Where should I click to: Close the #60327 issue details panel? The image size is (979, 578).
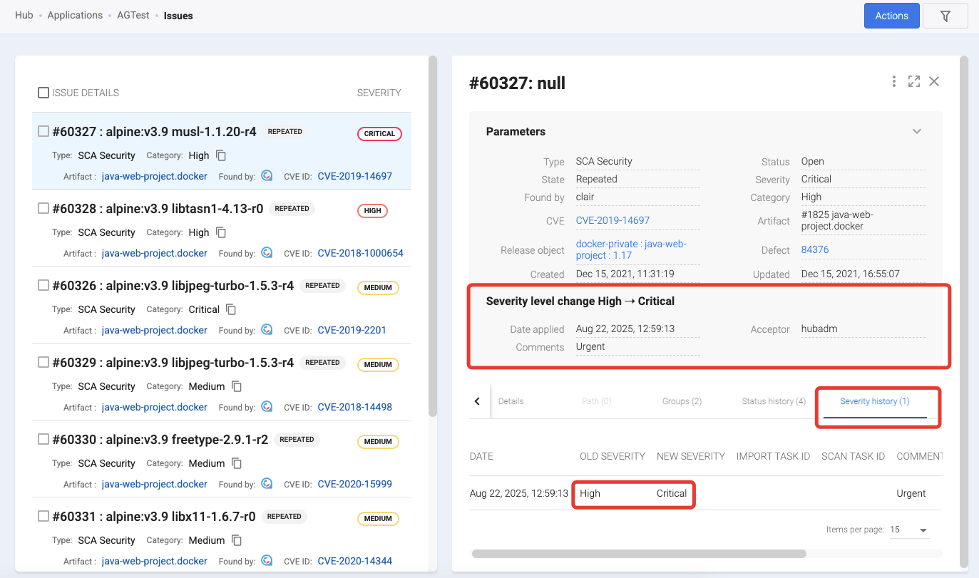click(934, 81)
